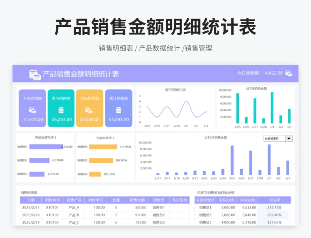
Task: Click the 目标业绩 column header
Action: [226, 200]
